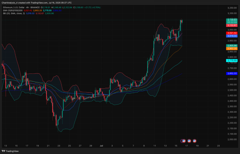Click the 23 date at time axis right end
240x154 pixels.
[x=218, y=146]
